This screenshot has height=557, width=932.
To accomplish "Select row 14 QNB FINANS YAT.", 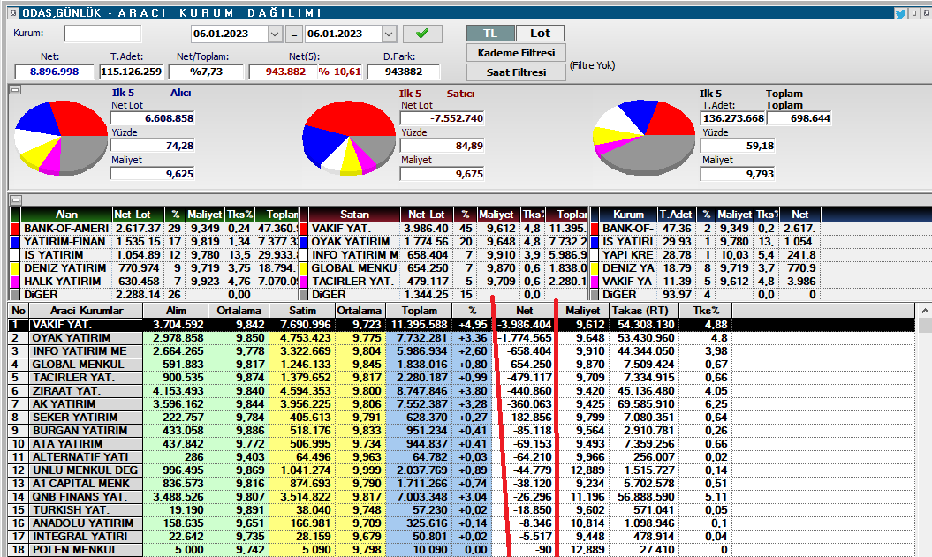I will pyautogui.click(x=460, y=496).
